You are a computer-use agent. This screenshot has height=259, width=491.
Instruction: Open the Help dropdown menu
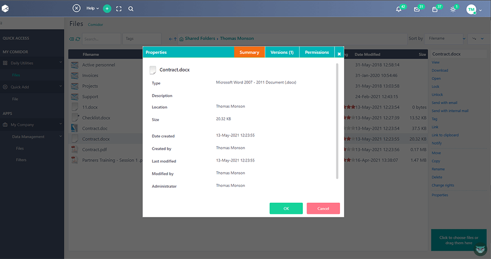(x=93, y=8)
